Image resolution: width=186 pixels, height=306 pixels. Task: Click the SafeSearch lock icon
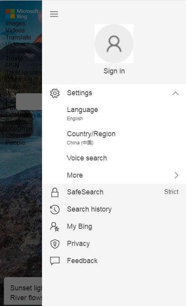click(x=55, y=192)
